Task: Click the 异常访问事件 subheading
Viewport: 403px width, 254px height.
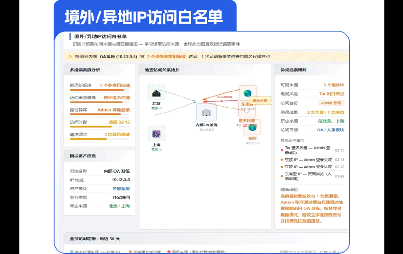Action: pyautogui.click(x=292, y=141)
